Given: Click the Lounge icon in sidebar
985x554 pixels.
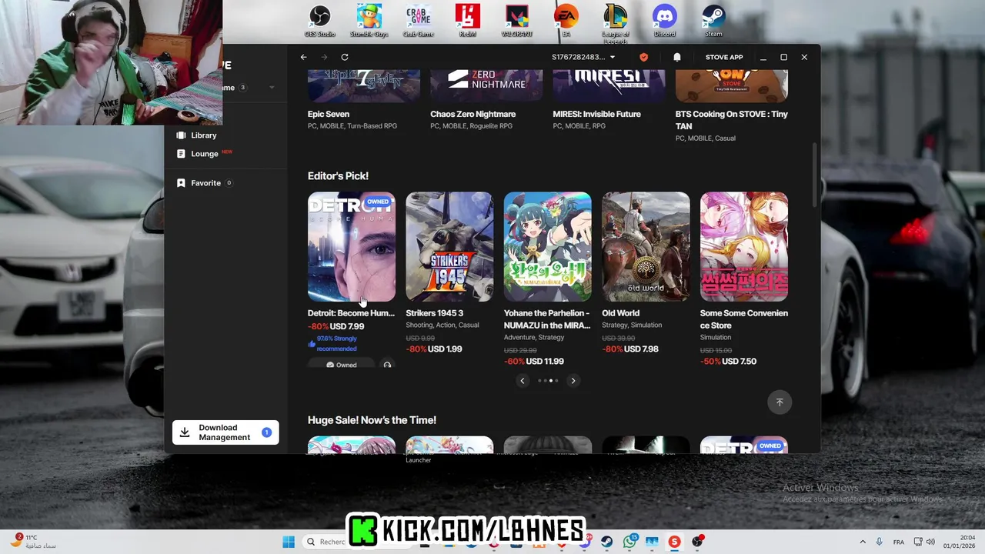Looking at the screenshot, I should (181, 154).
